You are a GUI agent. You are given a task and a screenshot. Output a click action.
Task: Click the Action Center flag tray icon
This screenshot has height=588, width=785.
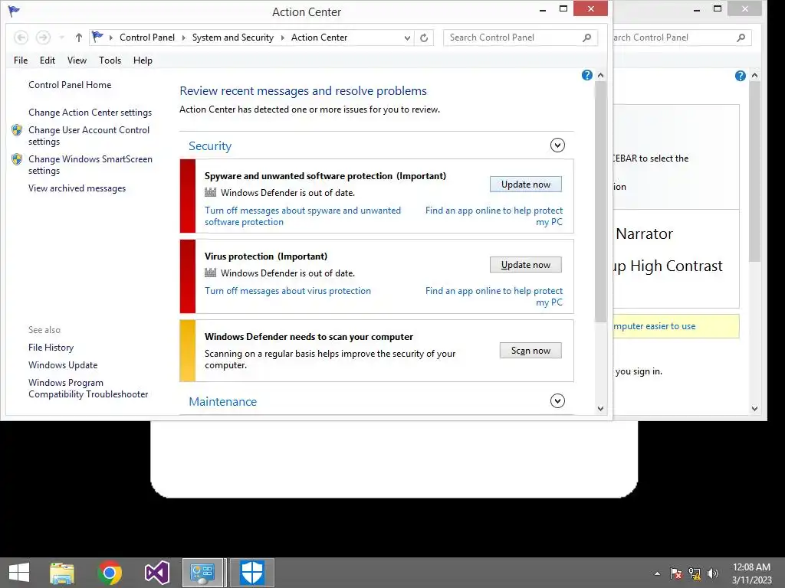[x=676, y=573]
